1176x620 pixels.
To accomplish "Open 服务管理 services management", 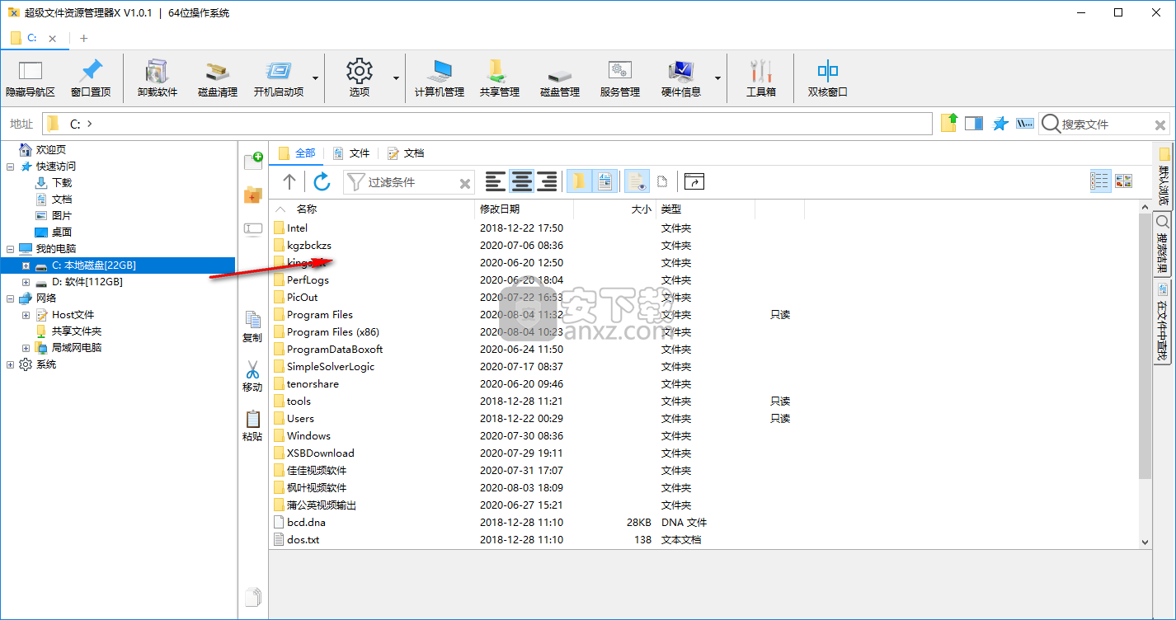I will [620, 78].
